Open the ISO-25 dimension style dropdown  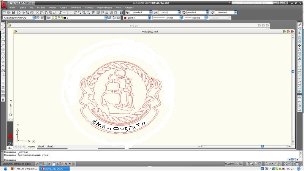click(x=180, y=13)
